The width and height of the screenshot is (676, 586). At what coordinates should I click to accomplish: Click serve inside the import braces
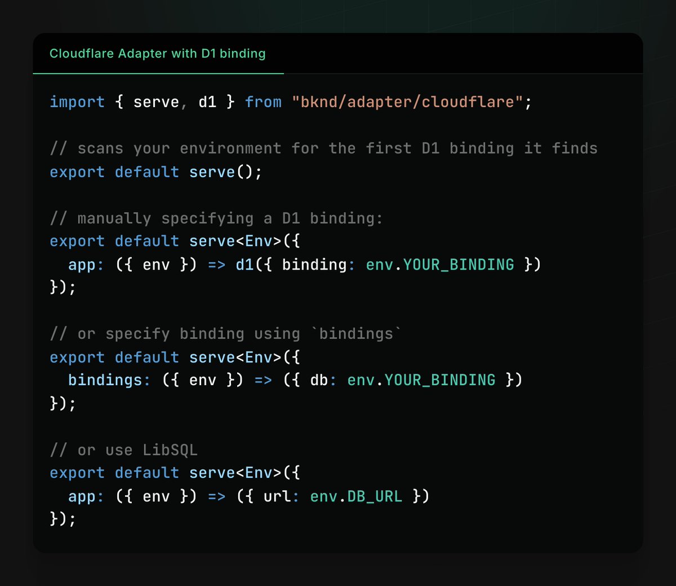pos(156,102)
